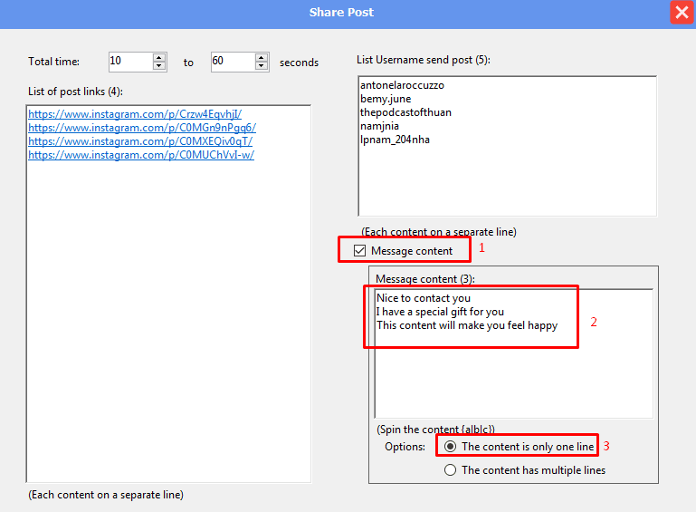Image resolution: width=696 pixels, height=512 pixels.
Task: Decrease the maximum total time value
Action: click(x=262, y=66)
